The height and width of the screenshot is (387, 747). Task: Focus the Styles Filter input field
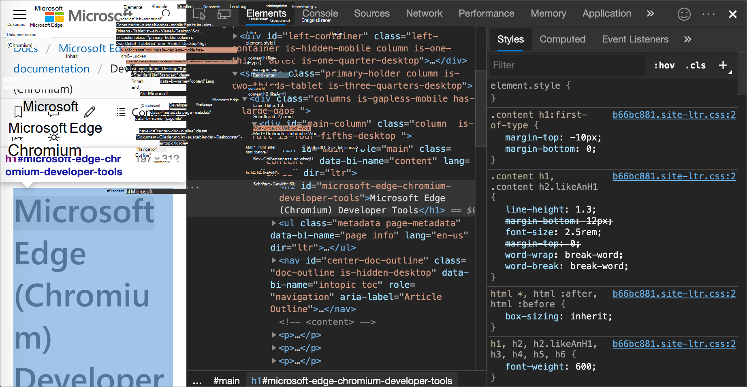(567, 65)
